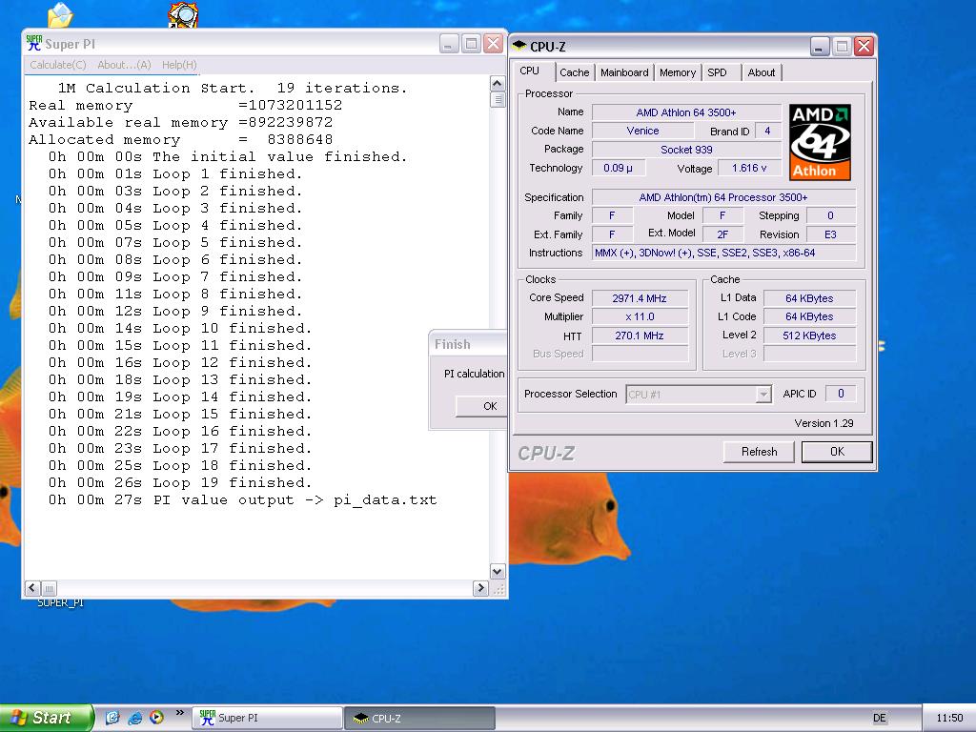Click the Brand ID value 4
This screenshot has height=732, width=976.
pos(767,131)
